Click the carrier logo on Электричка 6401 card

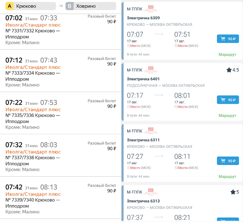[x=151, y=69]
